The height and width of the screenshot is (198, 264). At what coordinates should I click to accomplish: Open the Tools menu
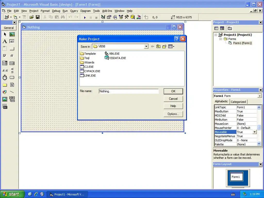(96, 11)
